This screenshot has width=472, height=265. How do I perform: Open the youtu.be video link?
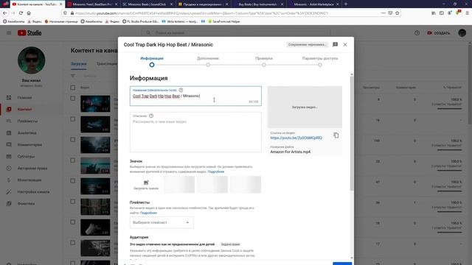point(296,138)
